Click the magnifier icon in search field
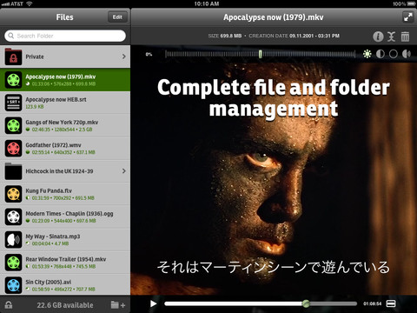The width and height of the screenshot is (417, 313). (11, 36)
